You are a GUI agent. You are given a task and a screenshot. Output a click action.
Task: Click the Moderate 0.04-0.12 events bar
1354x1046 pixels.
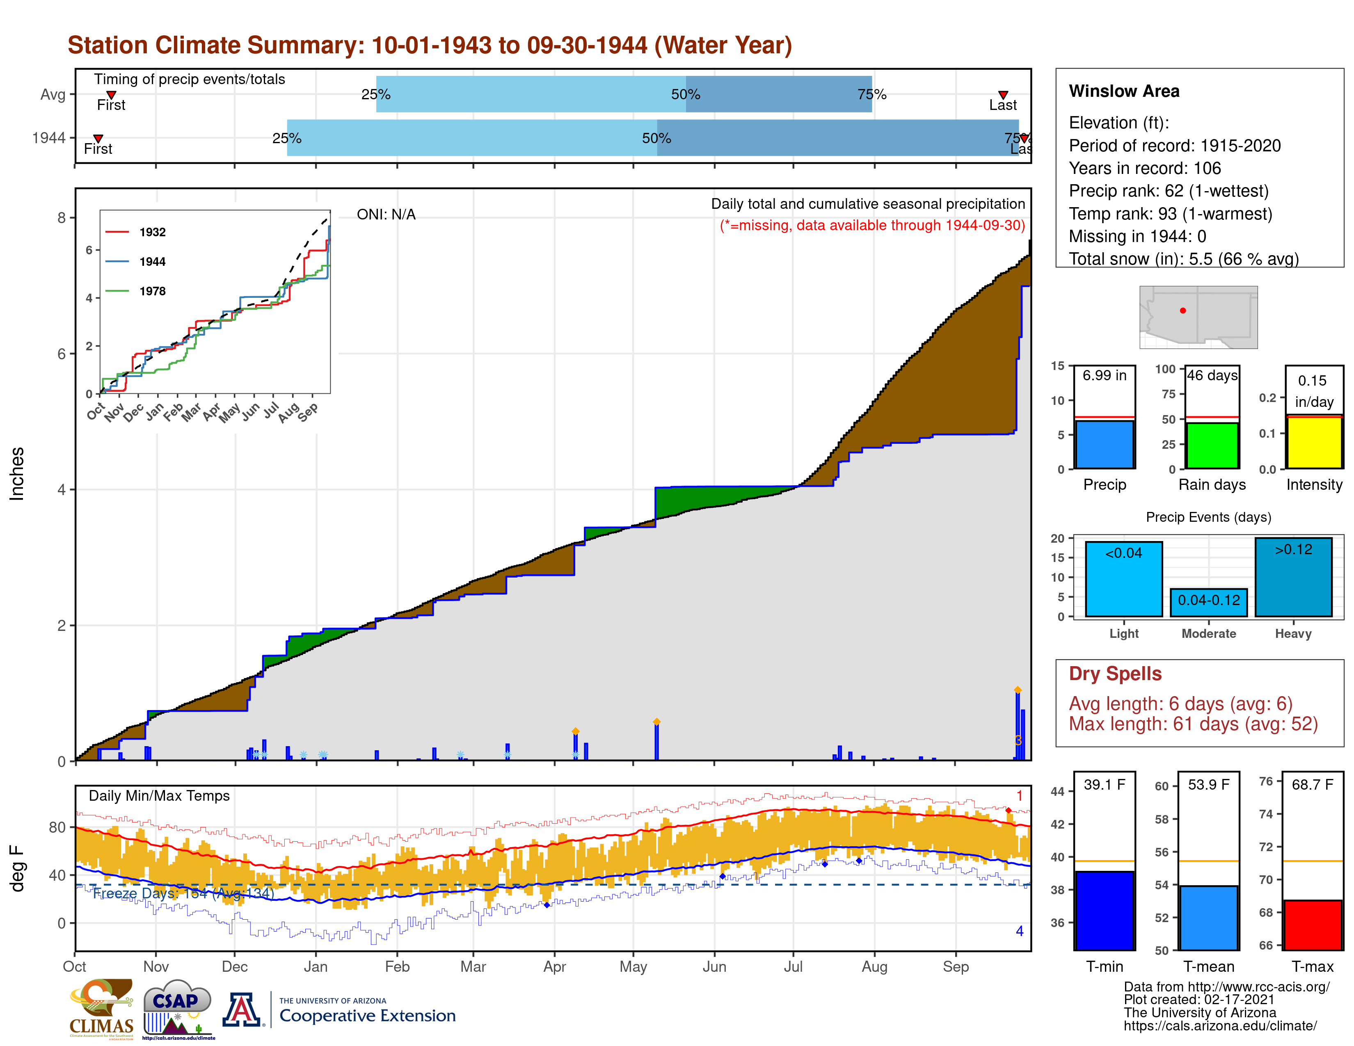pyautogui.click(x=1208, y=602)
